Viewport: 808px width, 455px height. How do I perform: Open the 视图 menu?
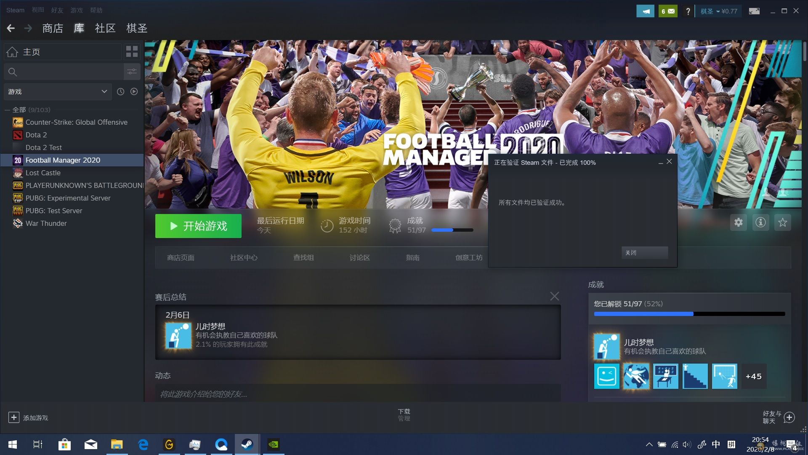[38, 10]
